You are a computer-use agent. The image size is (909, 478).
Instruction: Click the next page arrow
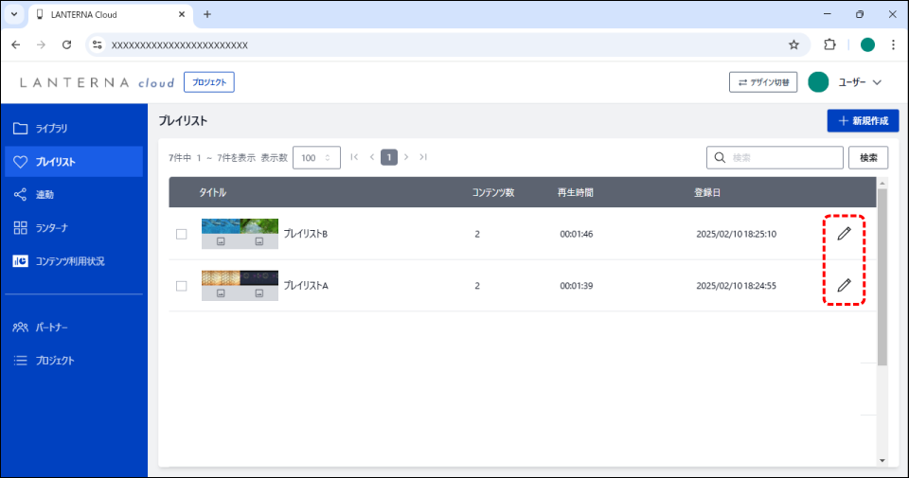click(x=406, y=157)
